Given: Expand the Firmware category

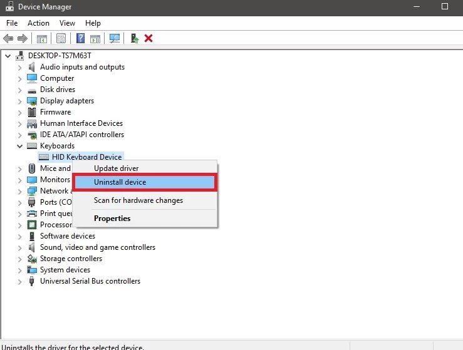Looking at the screenshot, I should (20, 113).
